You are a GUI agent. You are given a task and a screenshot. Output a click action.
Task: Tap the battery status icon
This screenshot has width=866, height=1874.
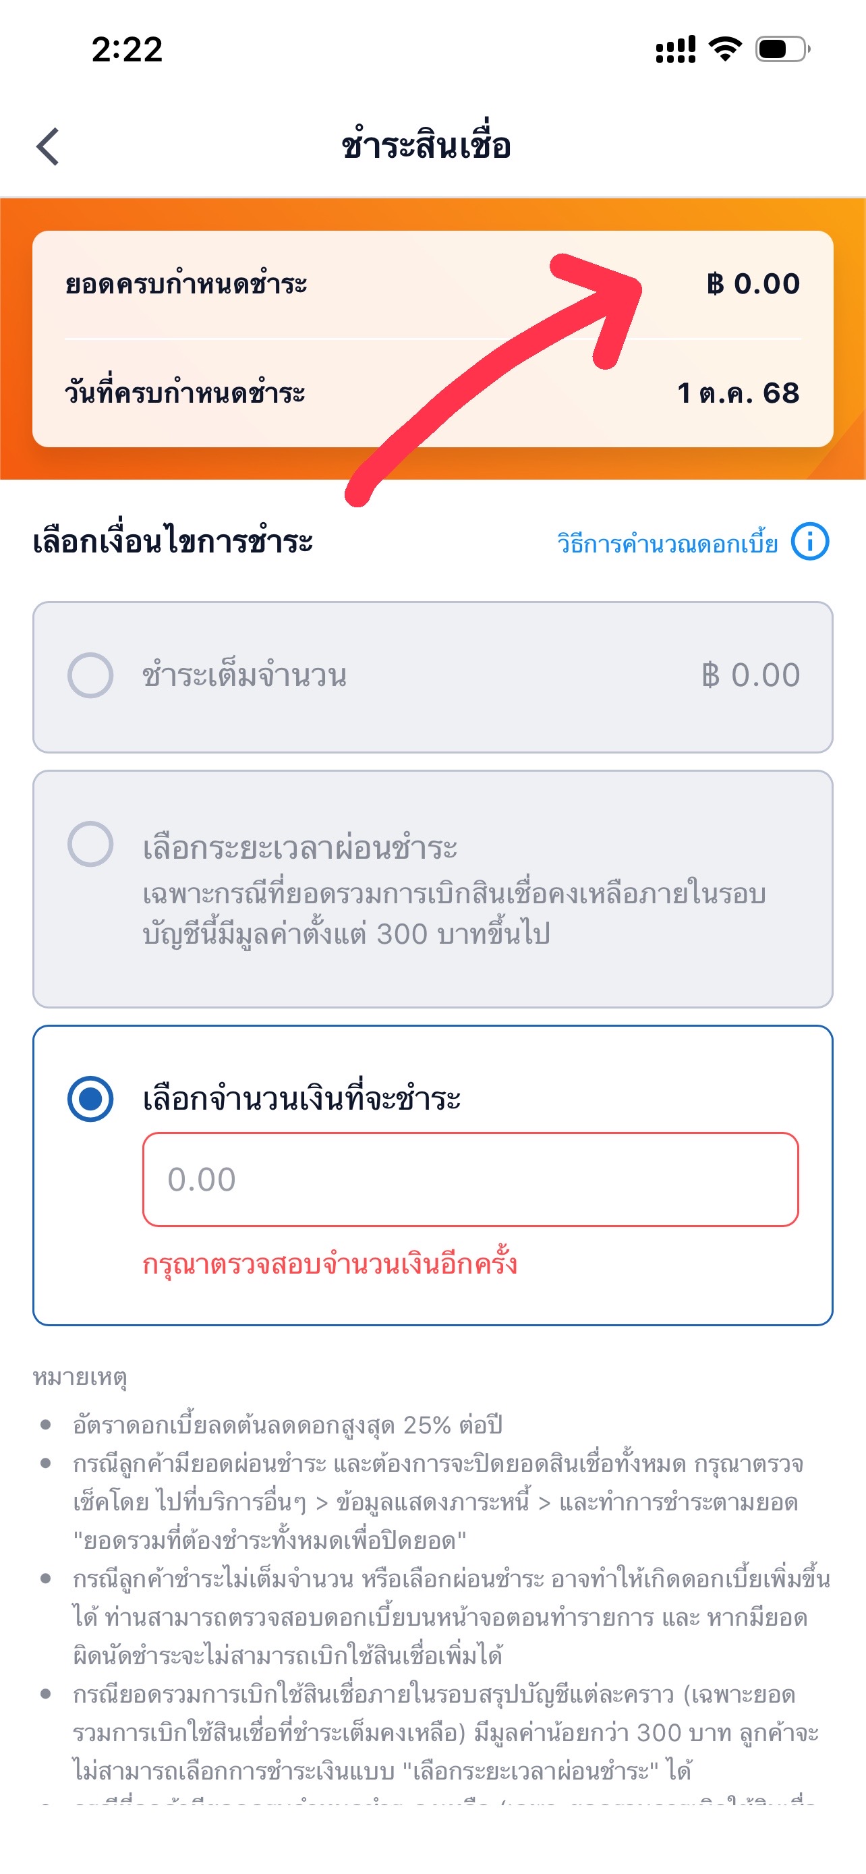tap(782, 49)
